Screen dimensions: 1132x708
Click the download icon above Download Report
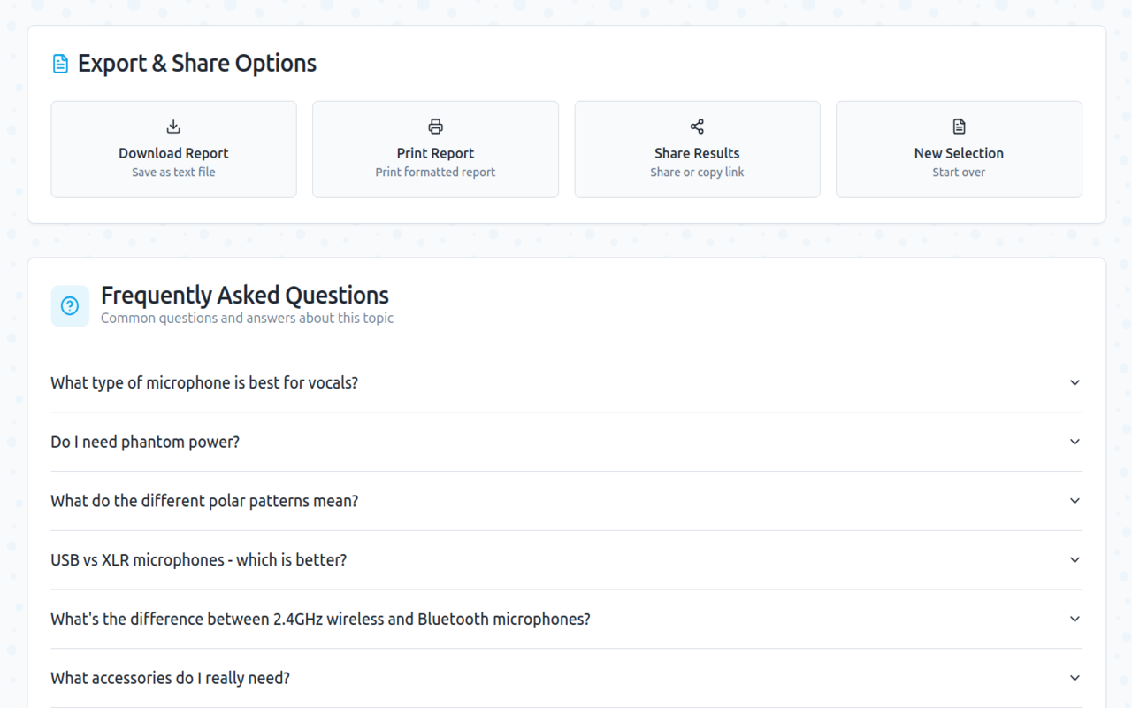coord(173,127)
